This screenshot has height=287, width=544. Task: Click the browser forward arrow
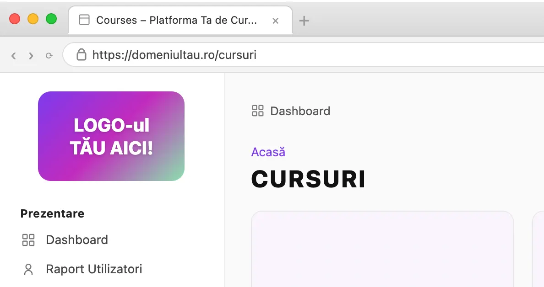[x=31, y=55]
